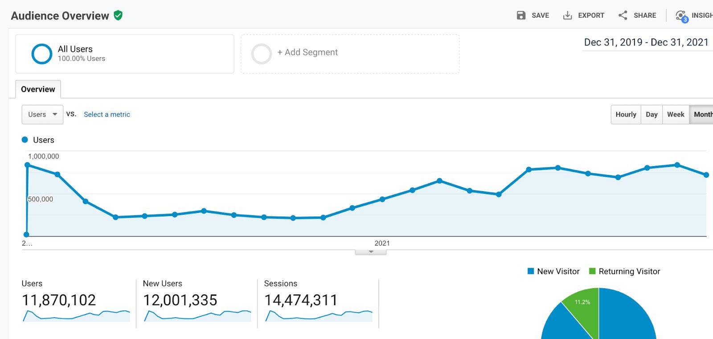Open the Users metric dropdown
The width and height of the screenshot is (713, 339).
point(42,114)
